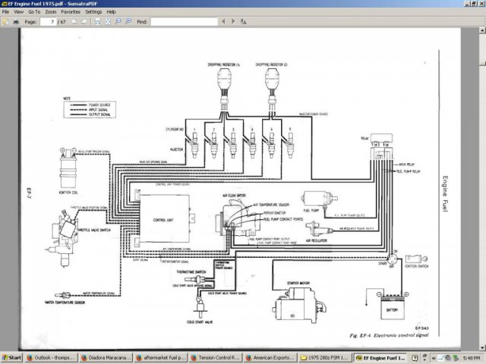This screenshot has width=486, height=364.
Task: Open the Settings menu
Action: pyautogui.click(x=93, y=12)
